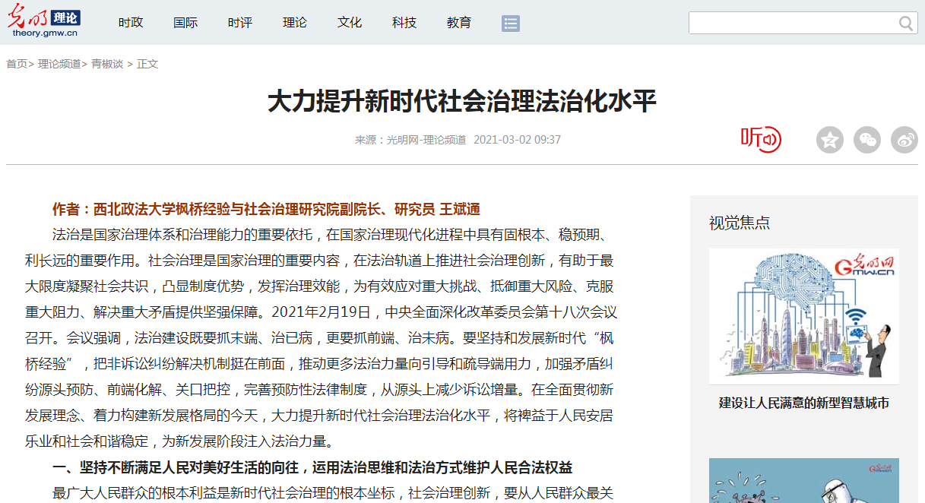Screen dimensions: 925x503
Task: Open 理论频道 breadcrumb link
Action: (x=59, y=64)
